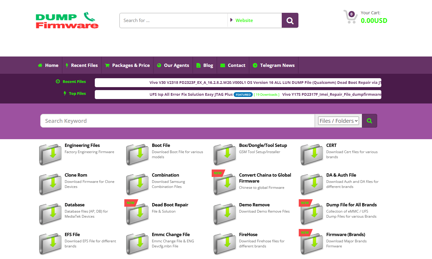Open the Contact menu item
The image size is (432, 259).
coord(233,65)
